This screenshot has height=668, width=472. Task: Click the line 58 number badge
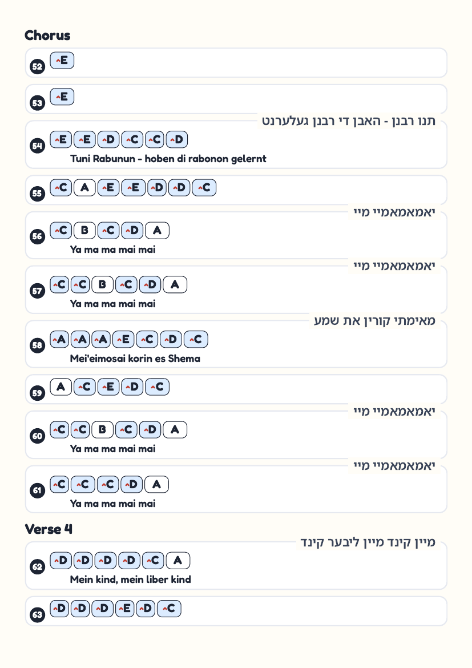(x=38, y=345)
